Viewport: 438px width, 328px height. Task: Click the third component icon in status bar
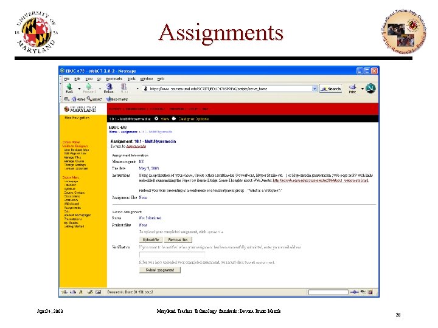click(81, 292)
